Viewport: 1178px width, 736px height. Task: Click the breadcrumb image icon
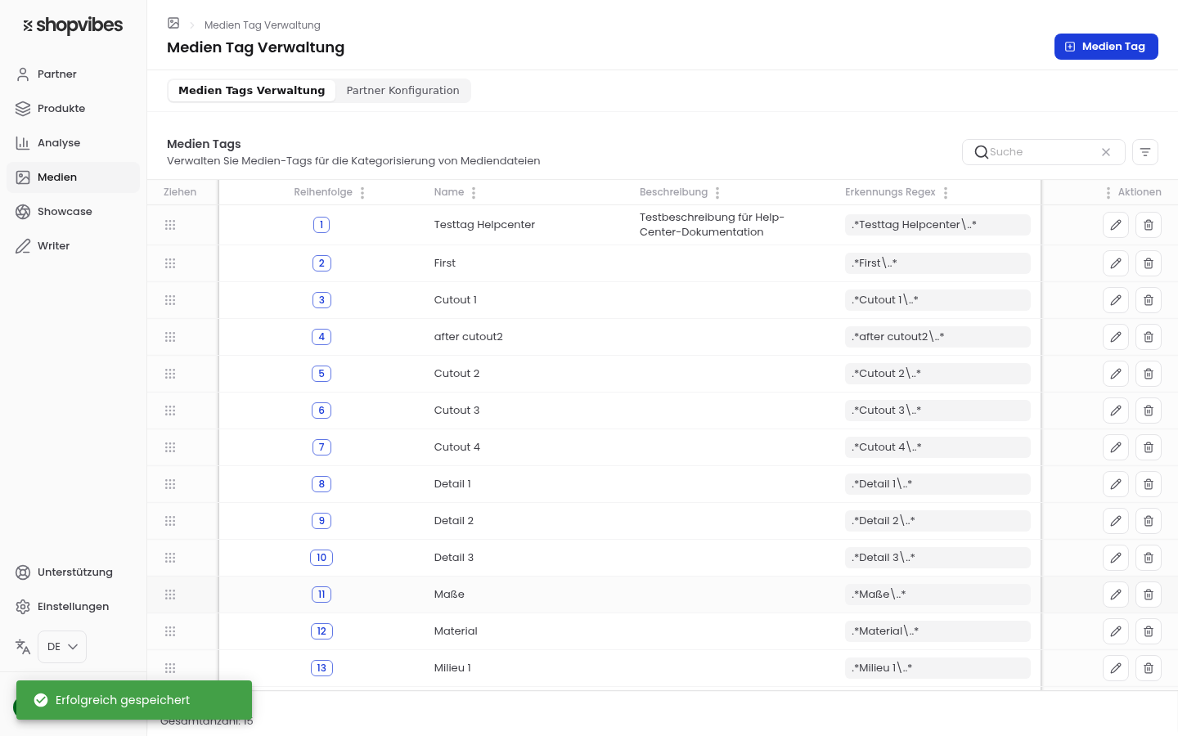(173, 24)
